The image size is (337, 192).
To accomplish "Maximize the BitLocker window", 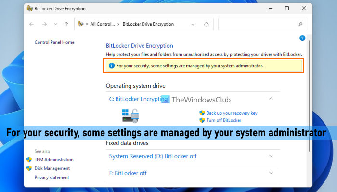I will click(x=287, y=8).
